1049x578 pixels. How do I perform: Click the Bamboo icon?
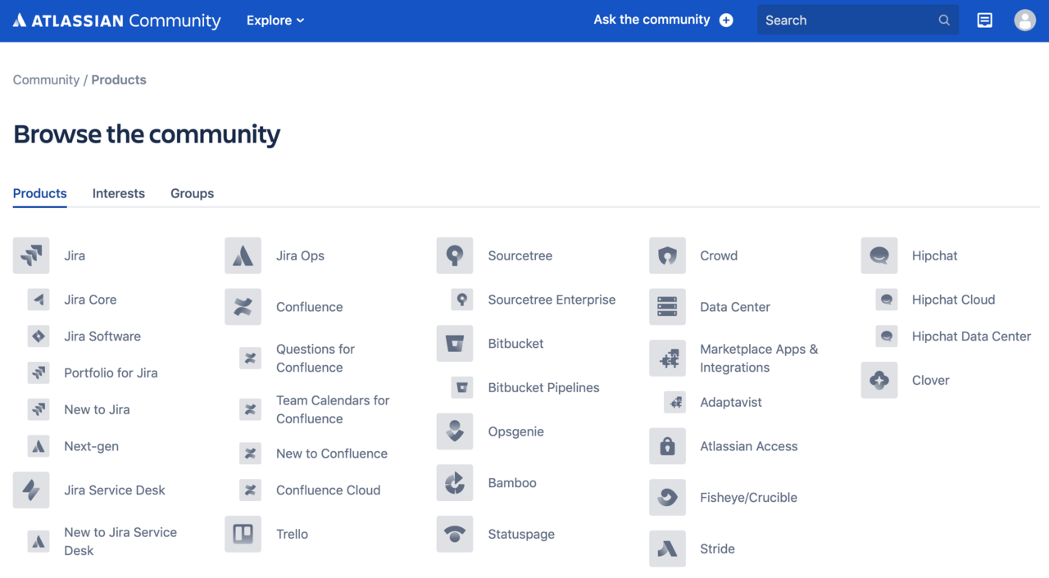click(455, 483)
